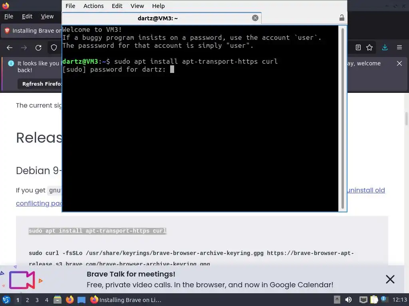Click the taskbar clock showing 12:13
Viewport: 409px width, 306px height.
pos(399,300)
